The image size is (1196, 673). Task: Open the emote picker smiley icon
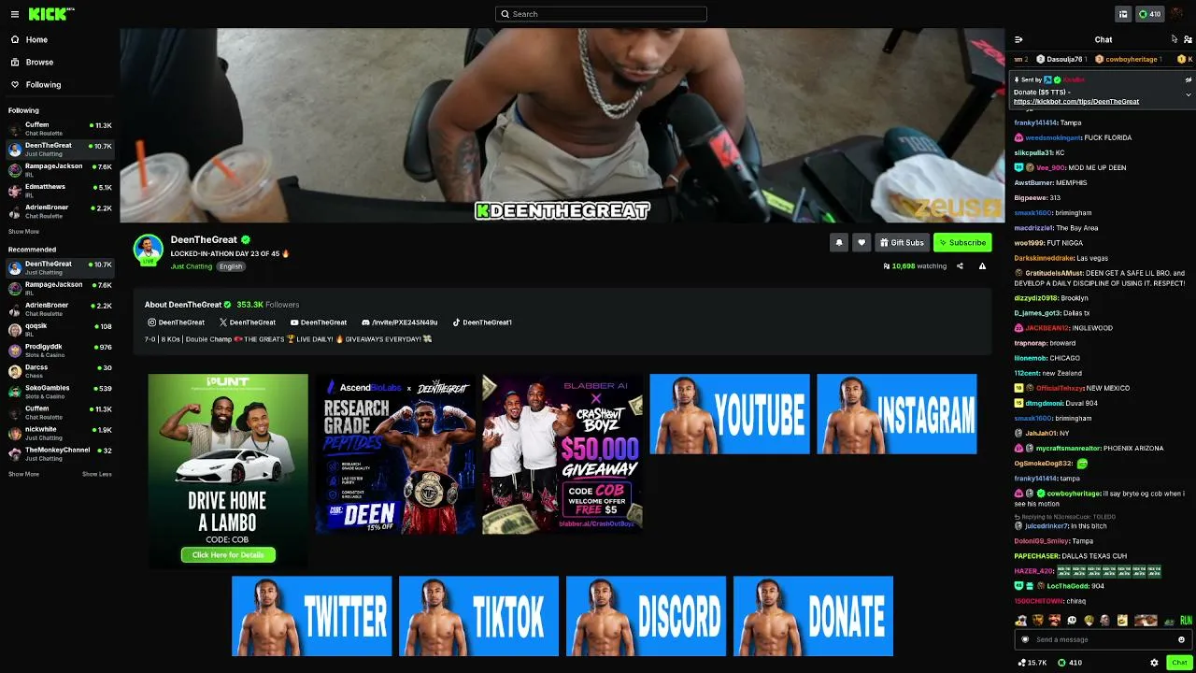pyautogui.click(x=1181, y=639)
